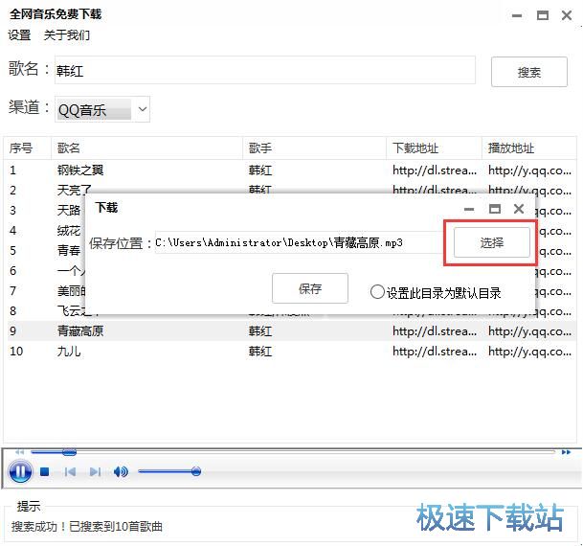Click the fast-forward arrows on seek bar

tap(566, 452)
